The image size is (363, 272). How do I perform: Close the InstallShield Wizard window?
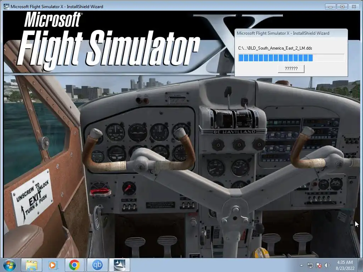pyautogui.click(x=354, y=7)
